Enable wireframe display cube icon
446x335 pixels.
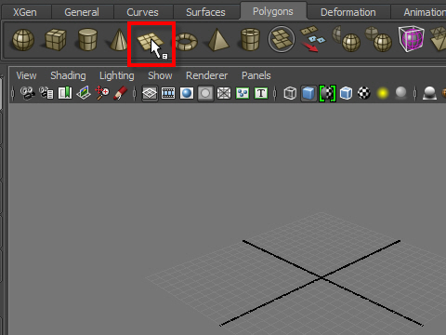click(290, 93)
